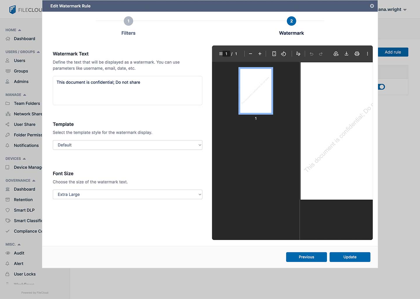Screen dimensions: 420x299
Task: Open the Retention section in the sidebar
Action: [23, 200]
